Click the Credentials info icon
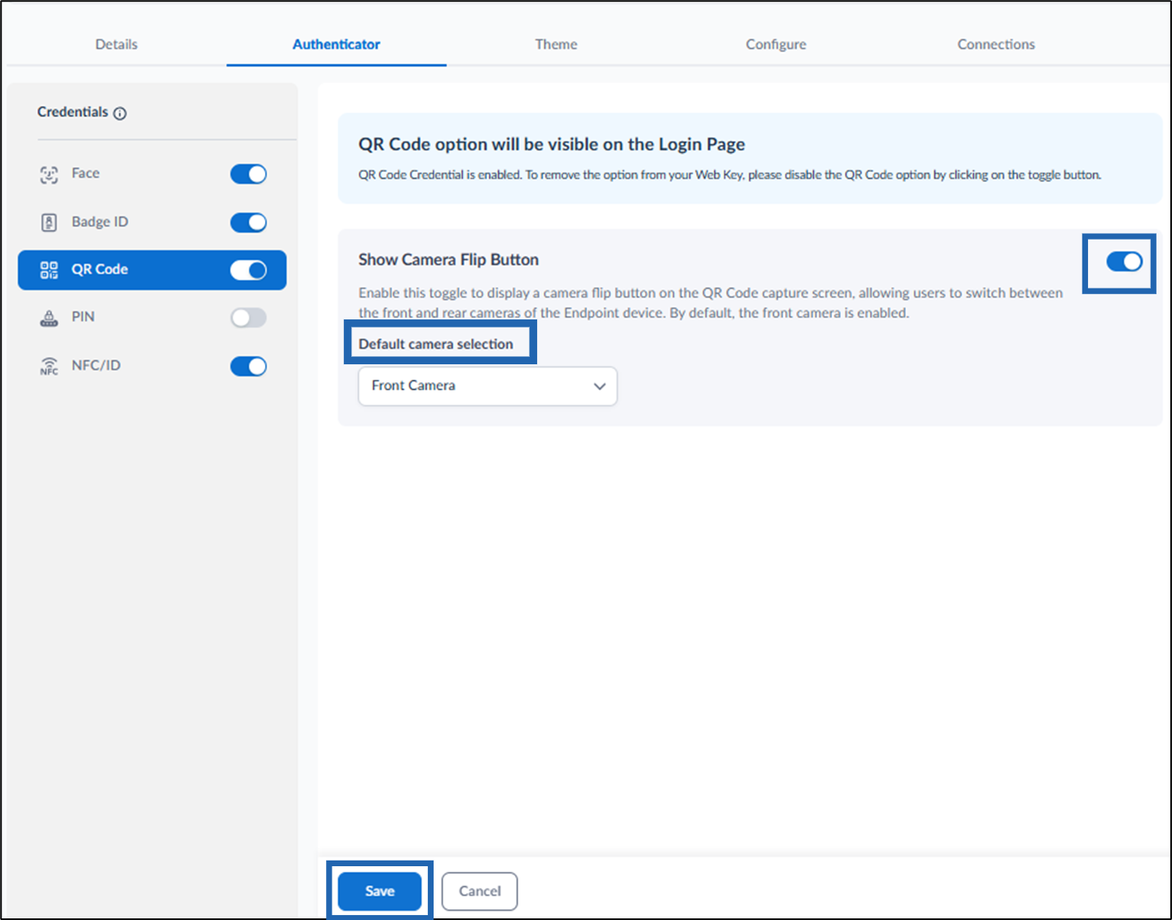Image resolution: width=1172 pixels, height=920 pixels. [x=120, y=113]
